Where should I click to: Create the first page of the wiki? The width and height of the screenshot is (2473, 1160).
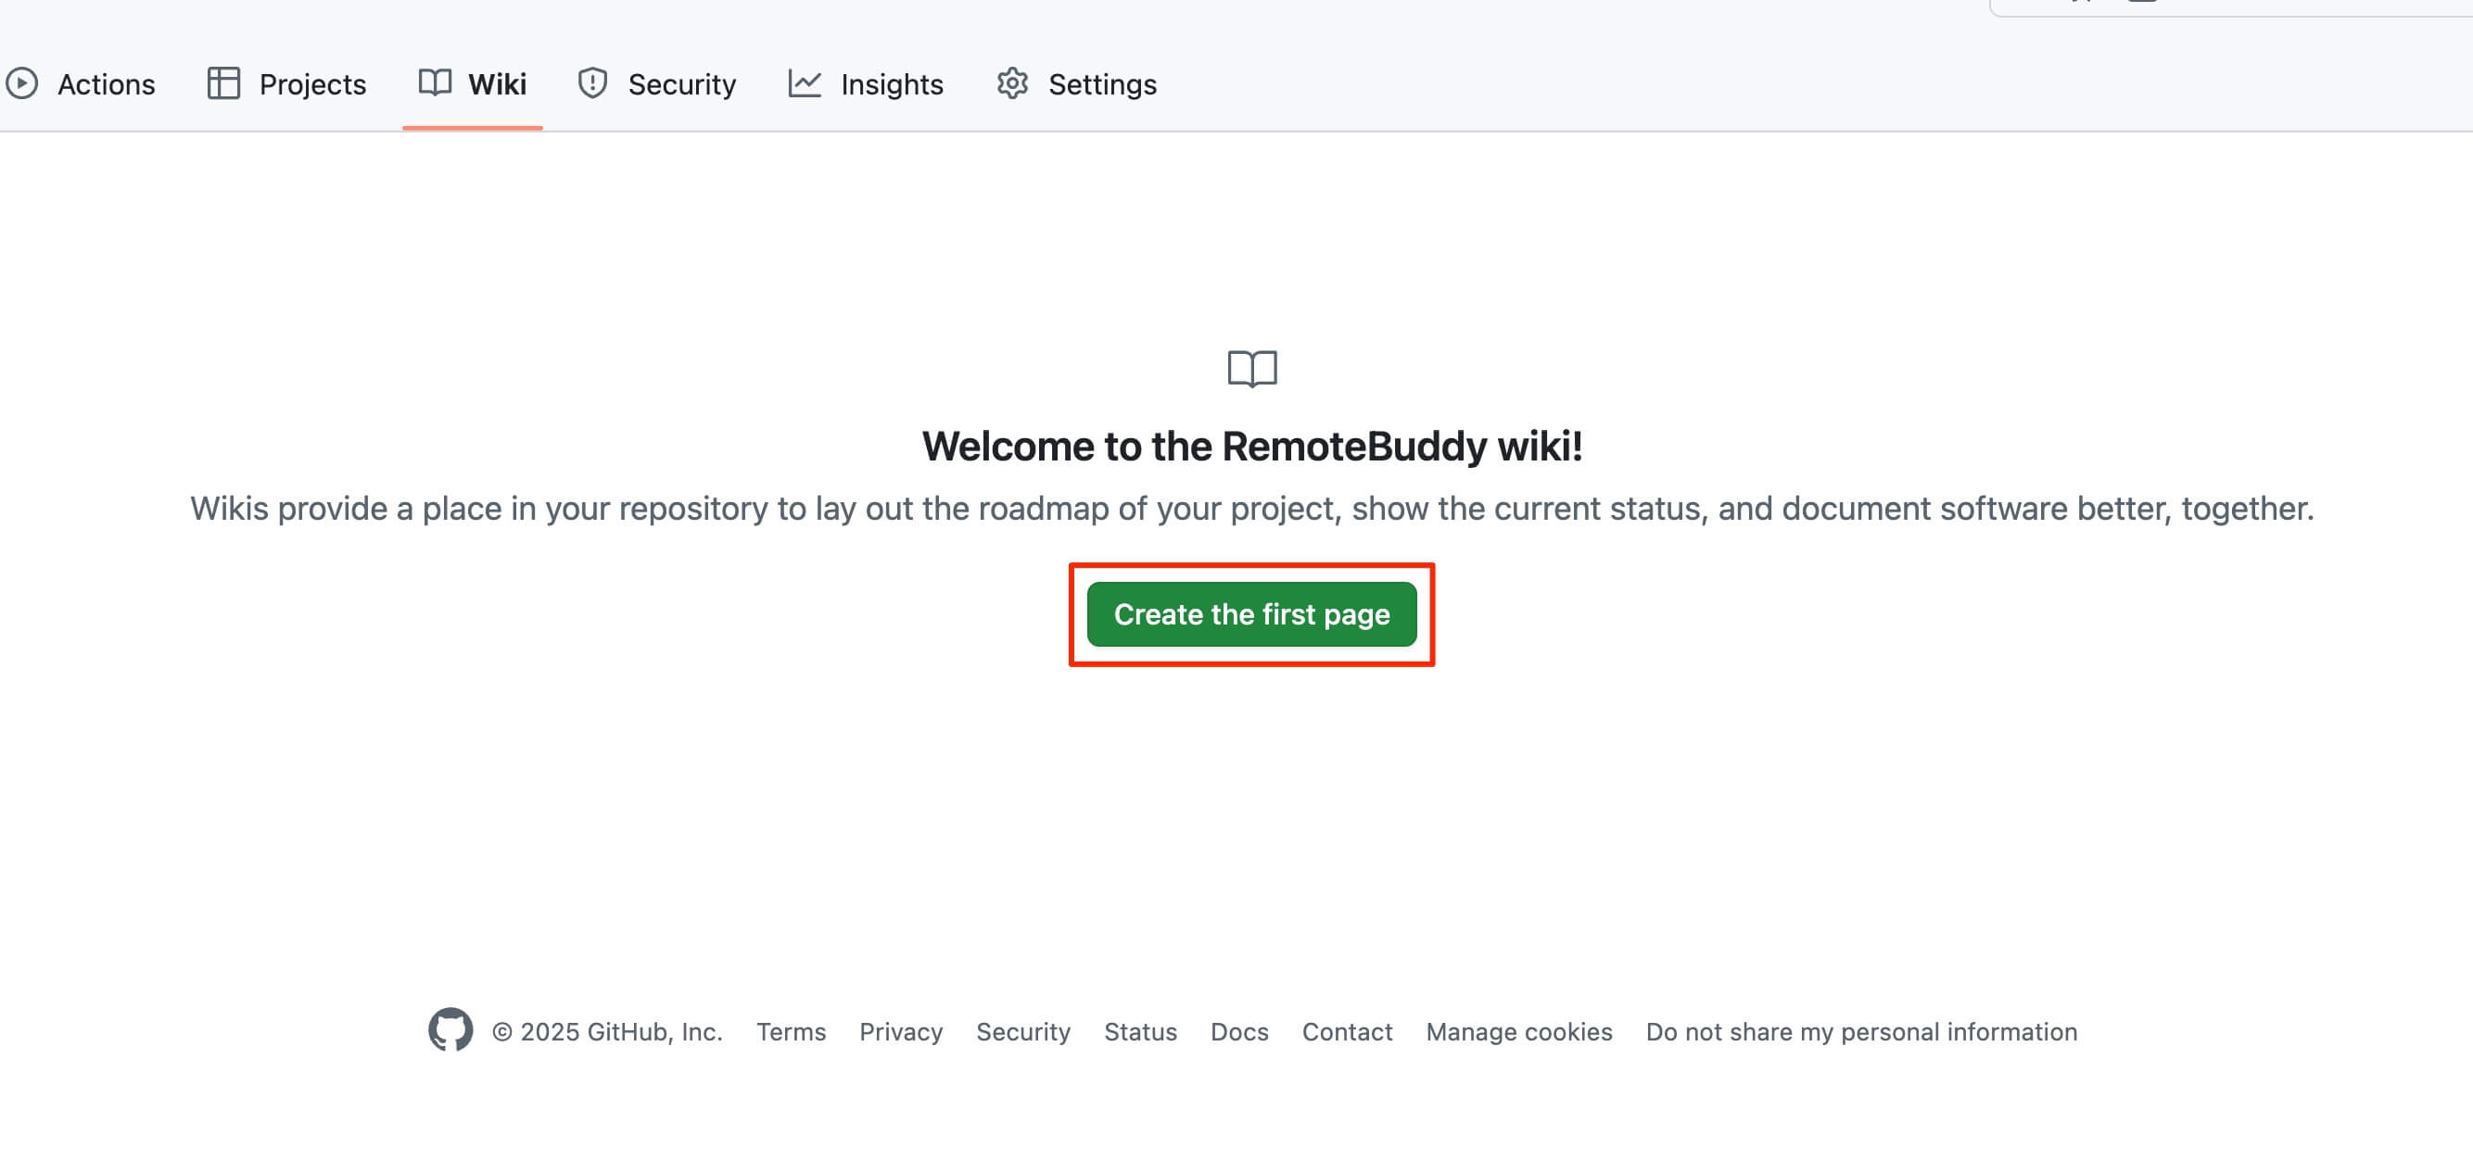[1252, 614]
